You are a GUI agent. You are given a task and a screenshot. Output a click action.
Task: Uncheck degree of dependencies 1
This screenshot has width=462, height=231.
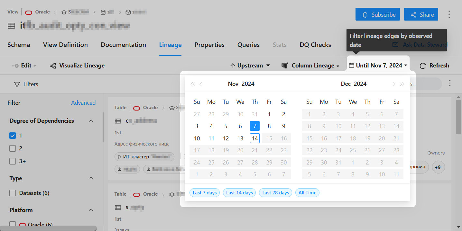click(x=13, y=136)
